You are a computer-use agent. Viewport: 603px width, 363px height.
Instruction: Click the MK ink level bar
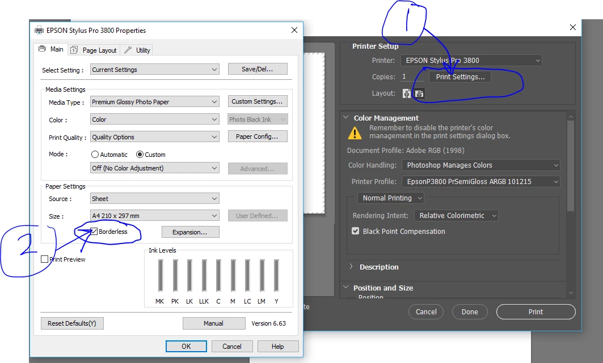[161, 276]
